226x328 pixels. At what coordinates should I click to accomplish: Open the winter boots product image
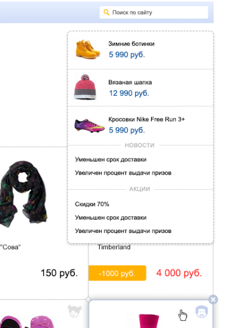pos(88,49)
